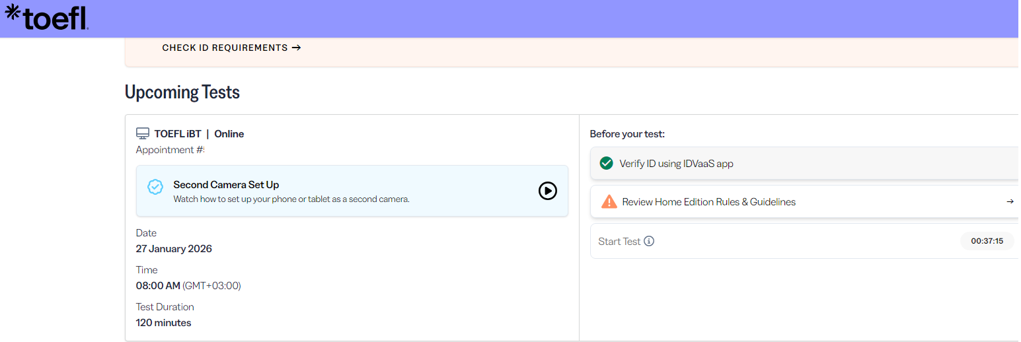Click the Before your test: label
Screen dimensions: 1021x342
627,134
